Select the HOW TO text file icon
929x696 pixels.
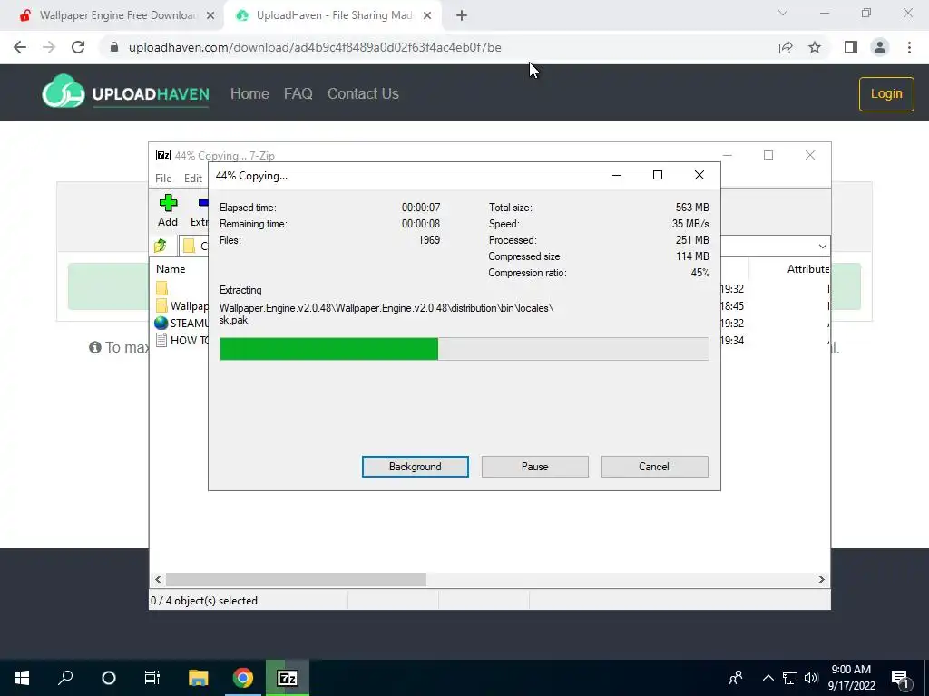[x=161, y=340]
